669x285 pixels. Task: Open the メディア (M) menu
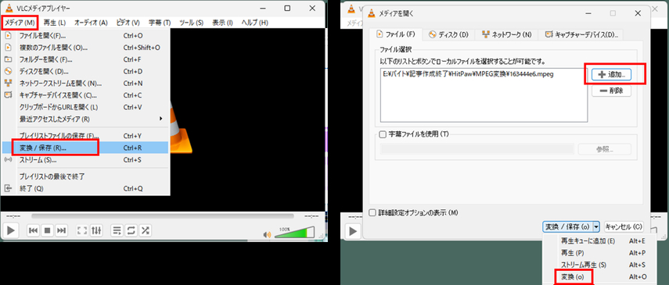pos(20,22)
